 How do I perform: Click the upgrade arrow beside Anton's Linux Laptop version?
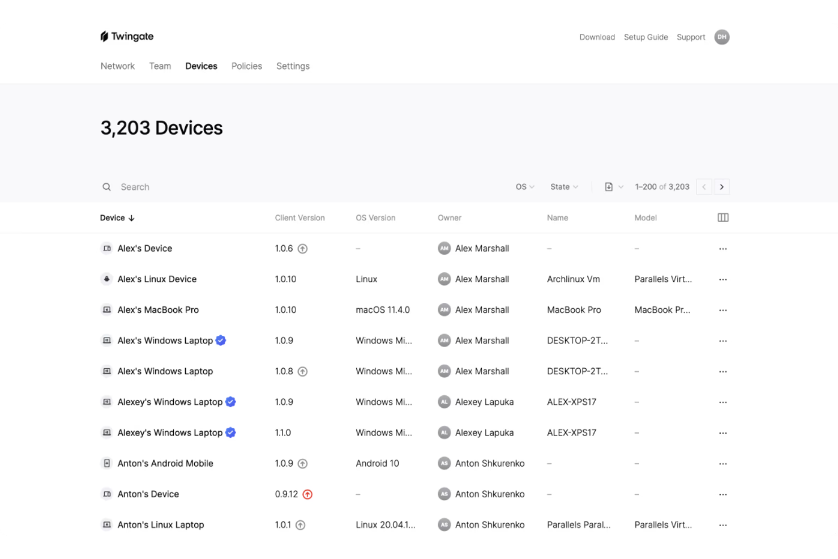302,524
